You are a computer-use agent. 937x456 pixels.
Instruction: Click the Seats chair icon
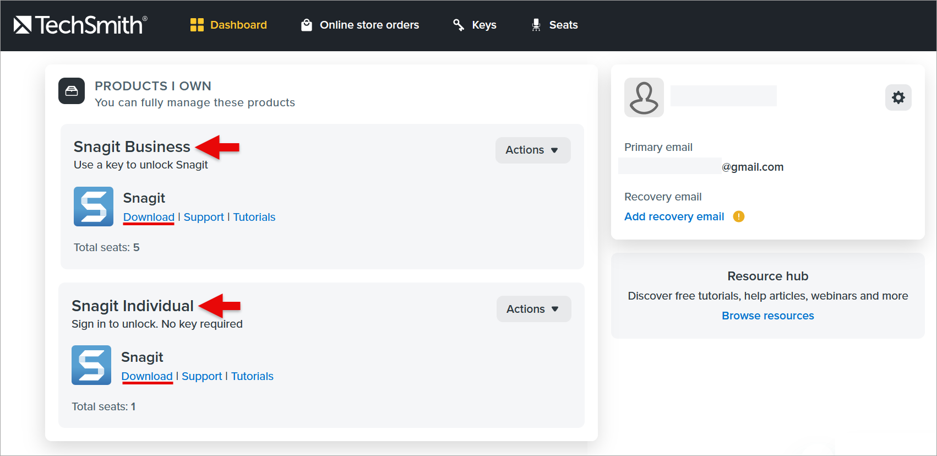click(536, 25)
